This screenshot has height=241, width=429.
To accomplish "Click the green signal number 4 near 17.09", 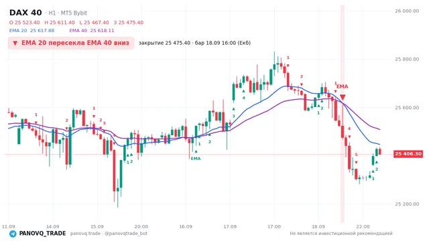I will [243, 98].
